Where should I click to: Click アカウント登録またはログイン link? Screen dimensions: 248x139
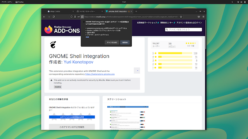click(x=189, y=23)
